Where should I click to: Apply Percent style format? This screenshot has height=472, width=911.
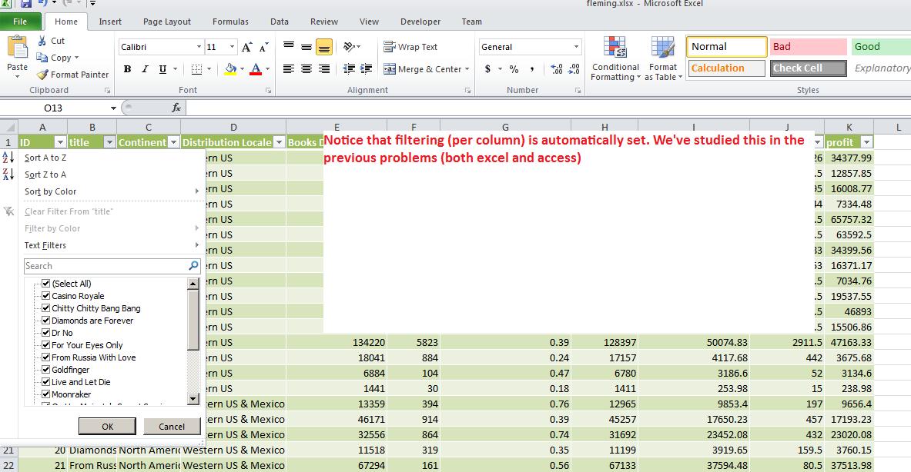coord(514,69)
